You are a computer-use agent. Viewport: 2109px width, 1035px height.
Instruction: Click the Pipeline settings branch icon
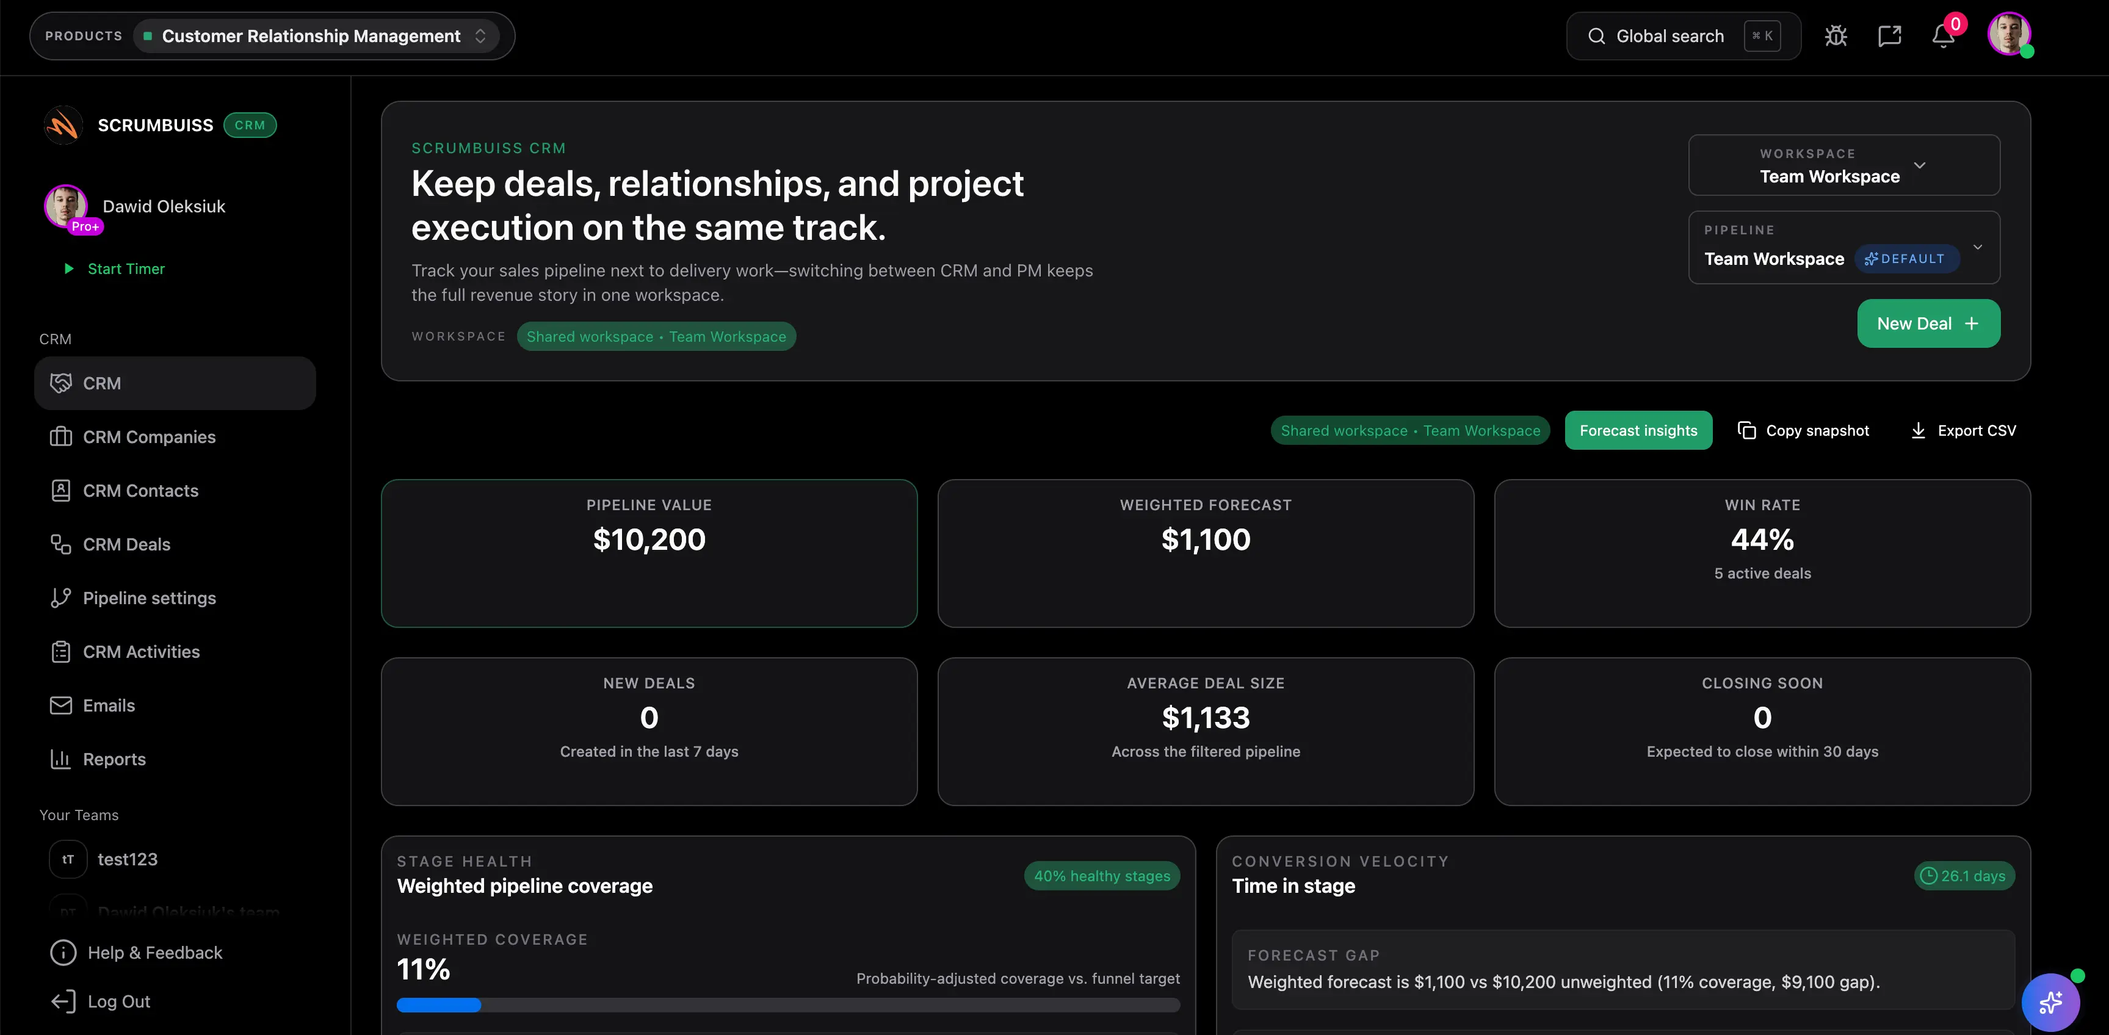pos(62,597)
